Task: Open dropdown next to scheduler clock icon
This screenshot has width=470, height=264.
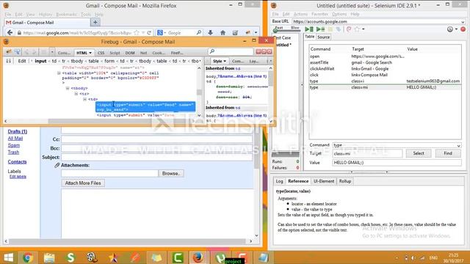Action: click(456, 29)
